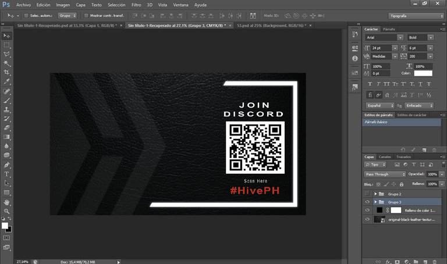Click the 27,14% zoom level field
Viewport: 447px width, 264px height.
click(x=23, y=262)
